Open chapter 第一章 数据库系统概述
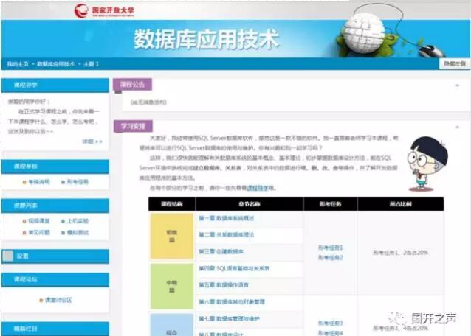The width and height of the screenshot is (471, 336). click(226, 218)
